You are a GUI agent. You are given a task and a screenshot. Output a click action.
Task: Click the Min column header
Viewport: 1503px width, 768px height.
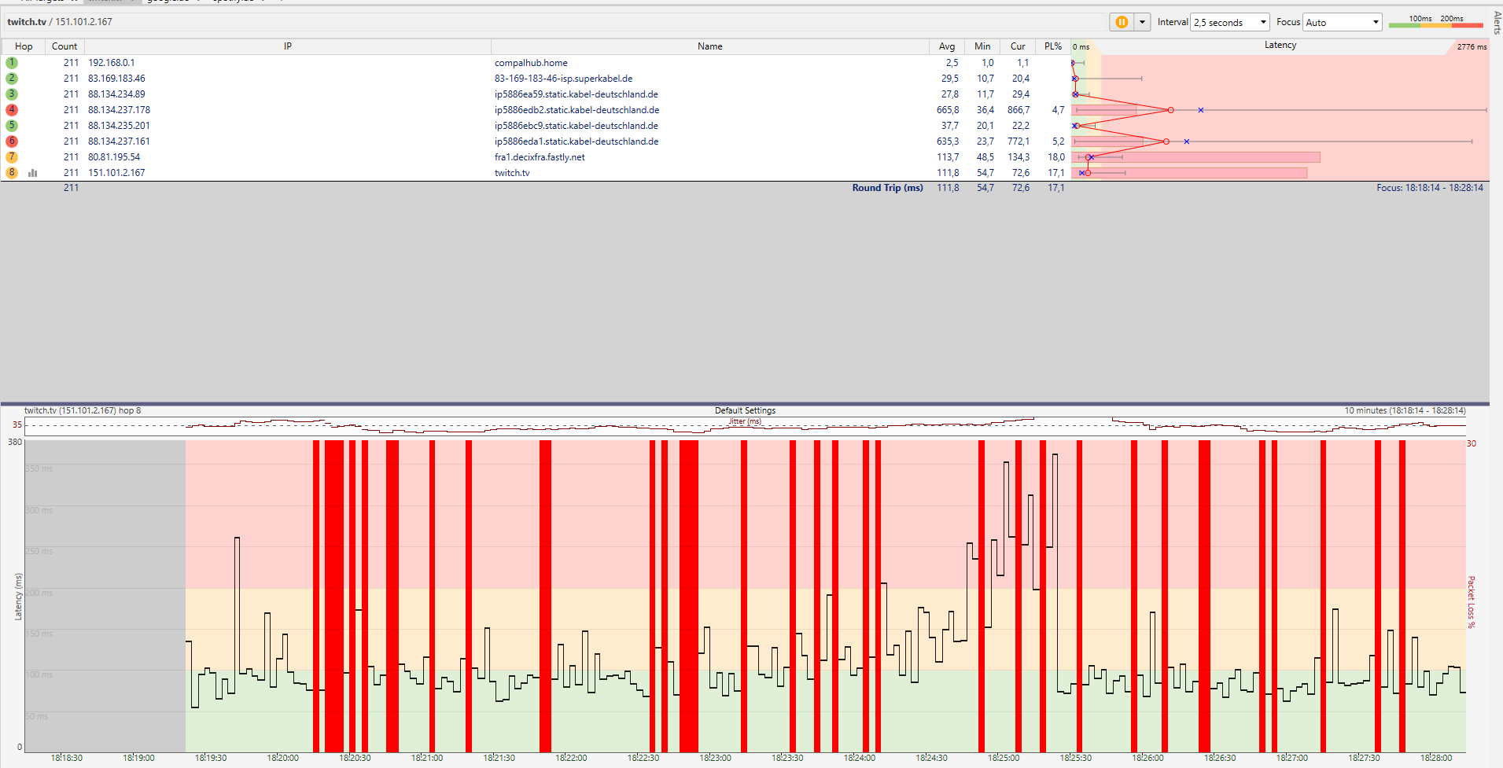coord(982,46)
